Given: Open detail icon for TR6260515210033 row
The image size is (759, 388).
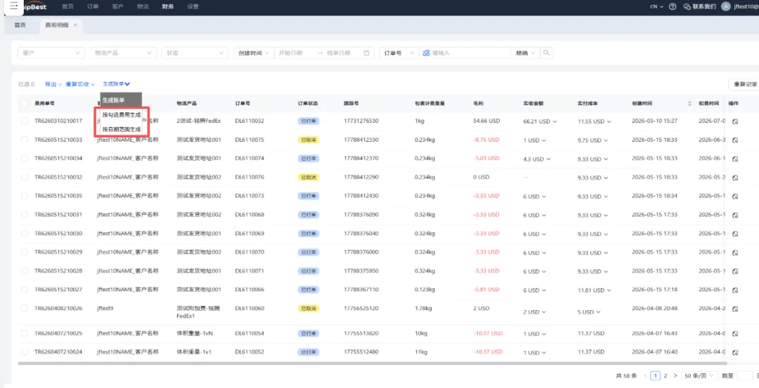Looking at the screenshot, I should [x=735, y=140].
